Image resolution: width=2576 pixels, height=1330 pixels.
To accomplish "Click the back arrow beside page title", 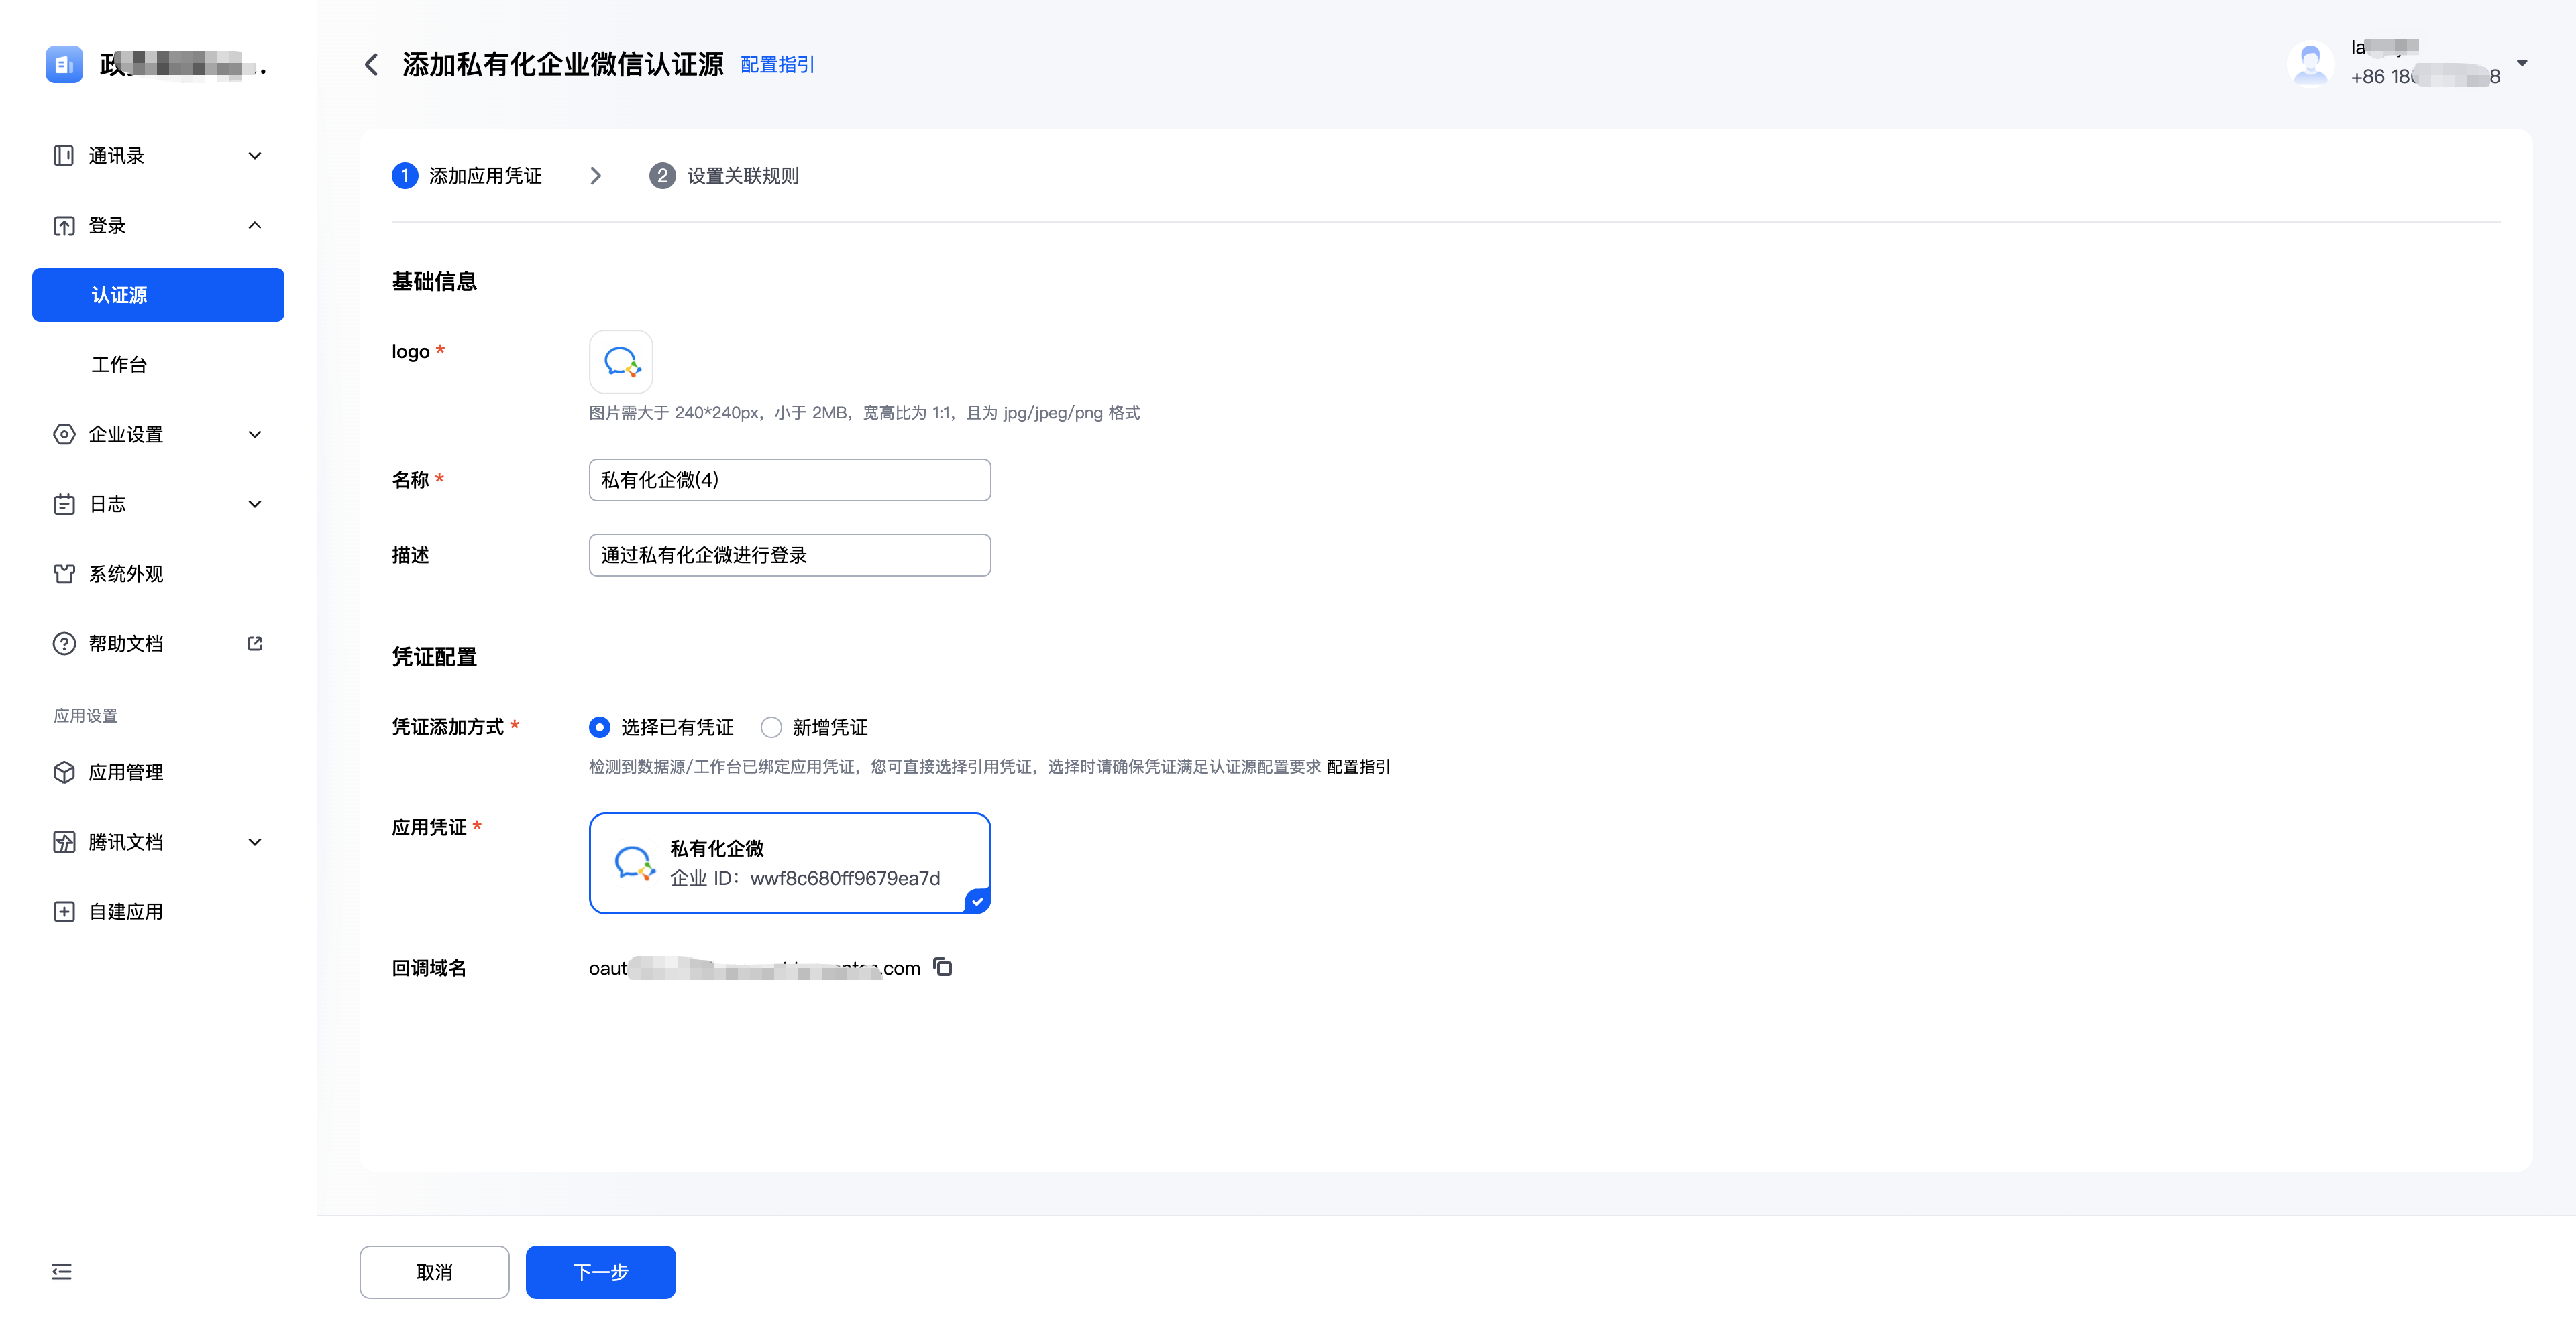I will pos(371,65).
